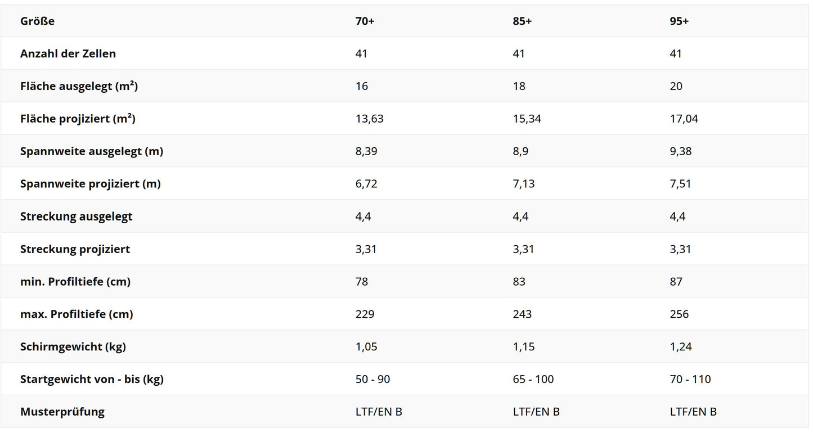Click the projected area value 13,63
The image size is (813, 433).
370,119
